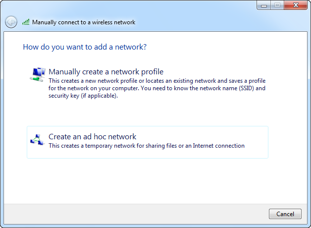The width and height of the screenshot is (311, 228).
Task: Select Manually create a network profile
Action: point(106,72)
